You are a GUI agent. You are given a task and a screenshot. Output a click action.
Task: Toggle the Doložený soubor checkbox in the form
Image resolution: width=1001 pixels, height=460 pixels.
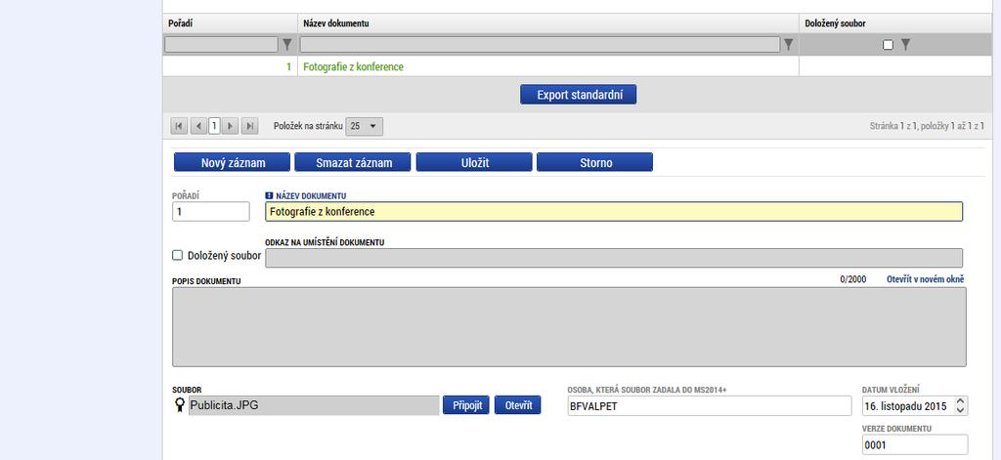(x=178, y=255)
